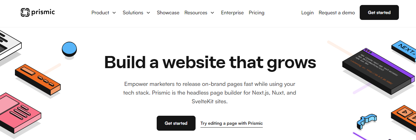The image size is (416, 140).
Task: Click the orange button bar illustration
Action: point(38,79)
